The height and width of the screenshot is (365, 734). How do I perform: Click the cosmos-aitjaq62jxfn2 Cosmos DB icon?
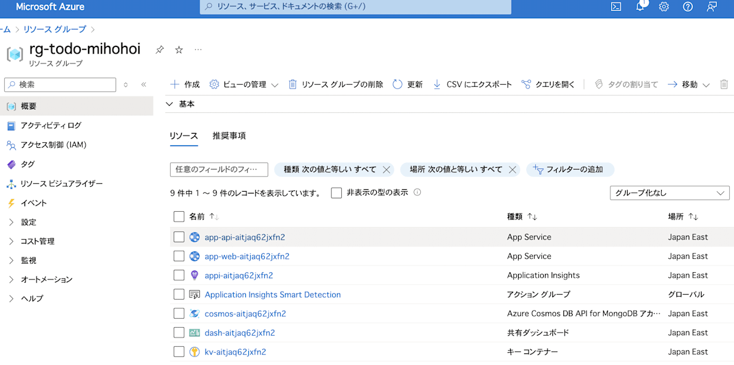[195, 314]
